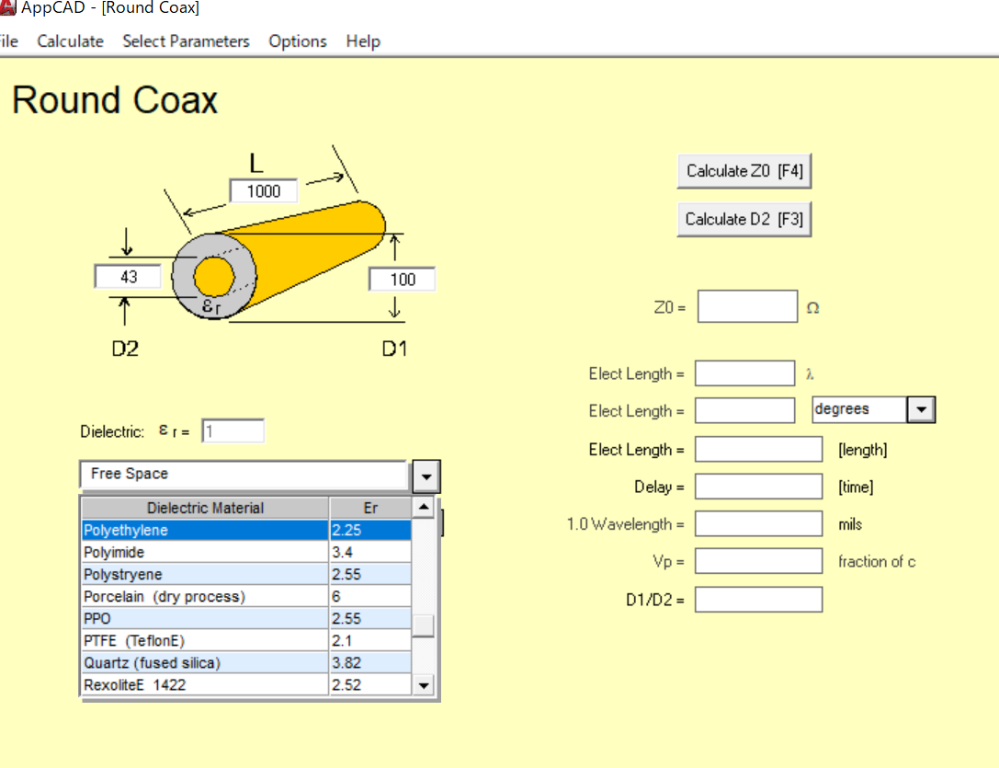This screenshot has width=999, height=768.
Task: Click the 6 Er value for Porcelain
Action: pyautogui.click(x=370, y=596)
